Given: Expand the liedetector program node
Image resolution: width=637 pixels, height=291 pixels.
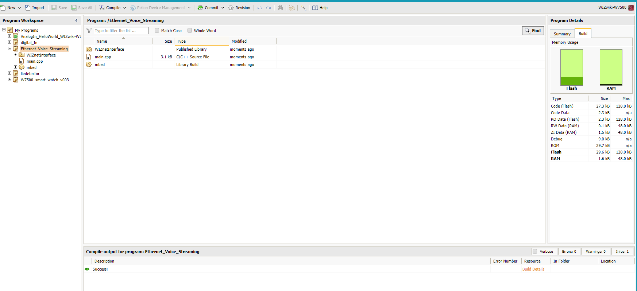Looking at the screenshot, I should coord(10,73).
